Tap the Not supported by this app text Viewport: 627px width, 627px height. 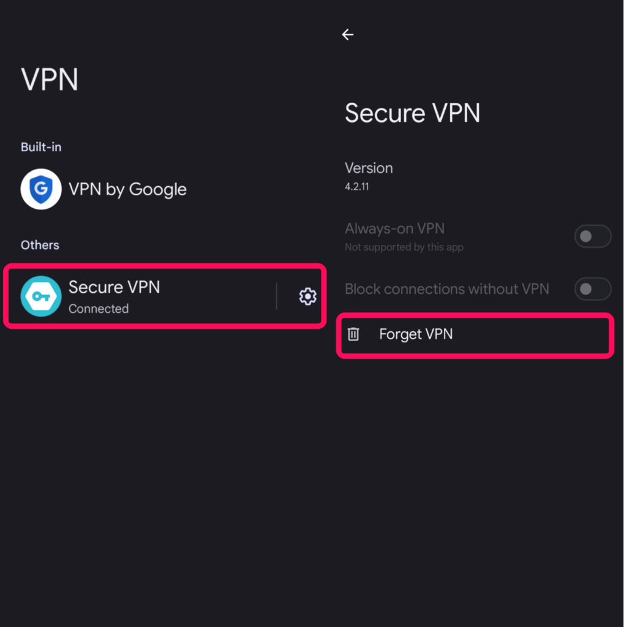(x=404, y=247)
